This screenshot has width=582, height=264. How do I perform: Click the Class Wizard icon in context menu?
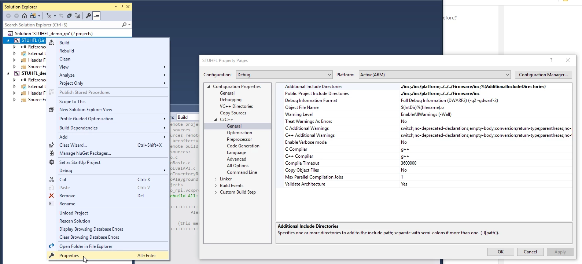pos(52,145)
